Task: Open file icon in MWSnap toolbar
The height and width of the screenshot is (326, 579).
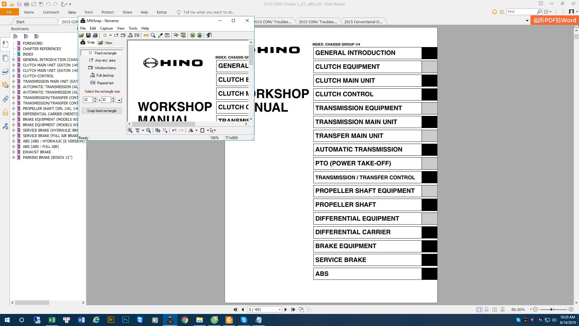Action: 81,35
